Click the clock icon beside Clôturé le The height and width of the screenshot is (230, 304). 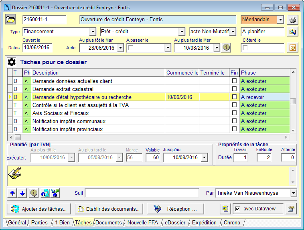pos(292,48)
